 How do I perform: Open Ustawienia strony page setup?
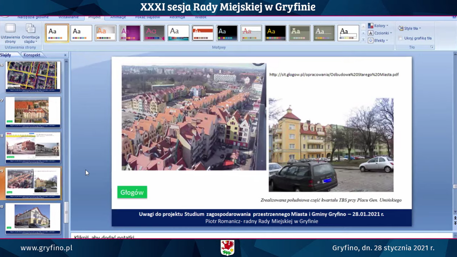click(10, 33)
